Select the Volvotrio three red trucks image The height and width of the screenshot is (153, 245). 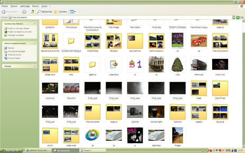point(71,88)
